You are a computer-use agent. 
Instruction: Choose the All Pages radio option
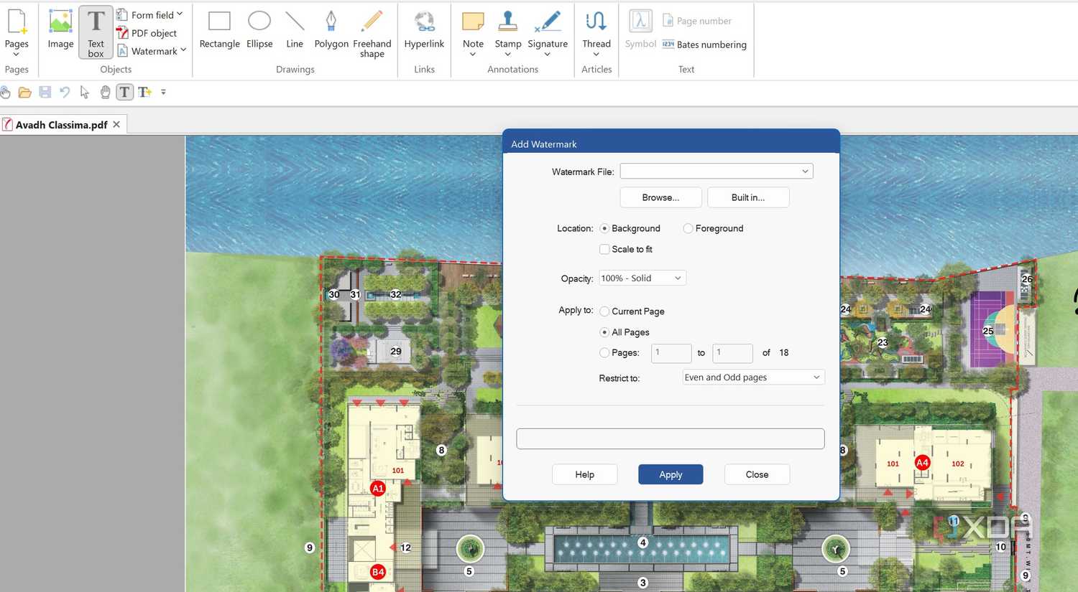coord(604,332)
